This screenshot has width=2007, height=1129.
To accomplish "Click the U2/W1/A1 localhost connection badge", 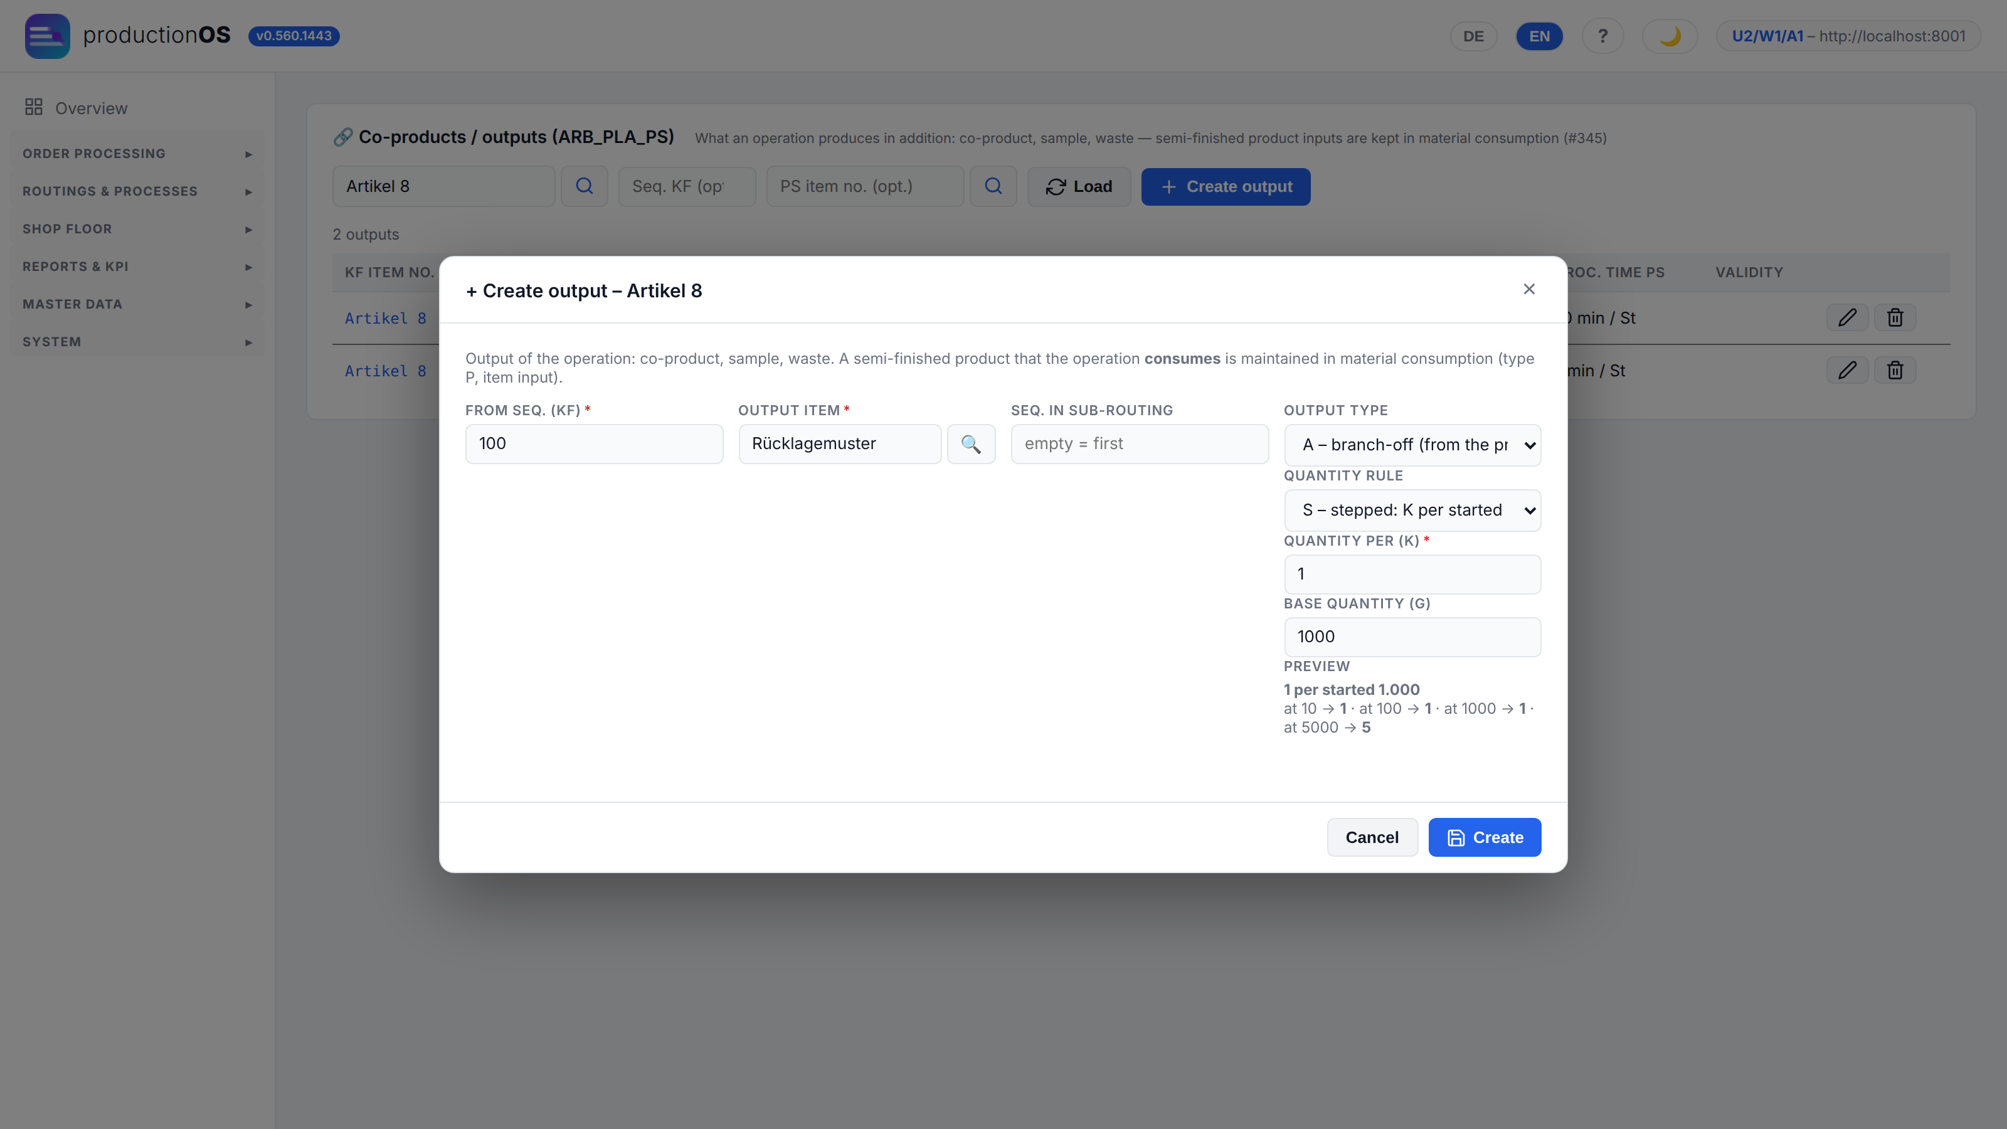I will (x=1848, y=36).
